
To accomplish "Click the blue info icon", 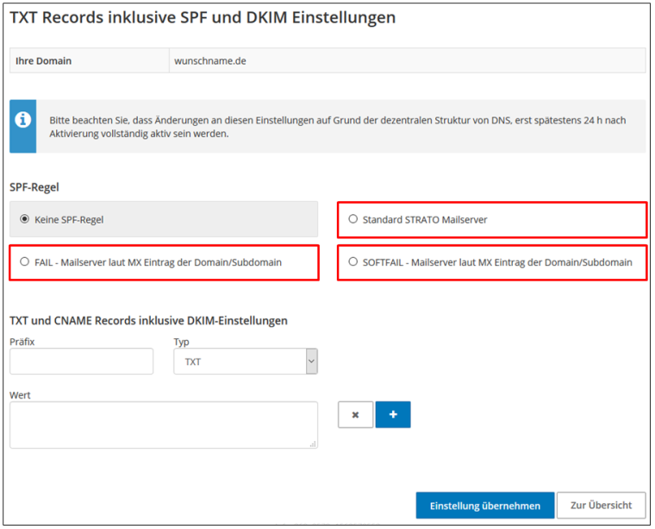I will [x=22, y=120].
